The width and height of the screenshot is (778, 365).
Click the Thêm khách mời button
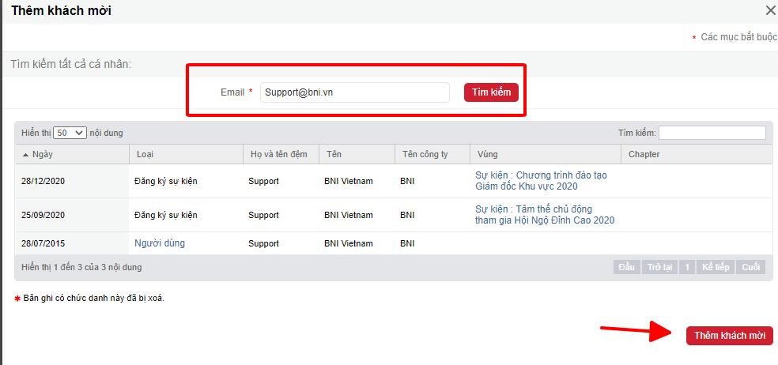(x=729, y=336)
